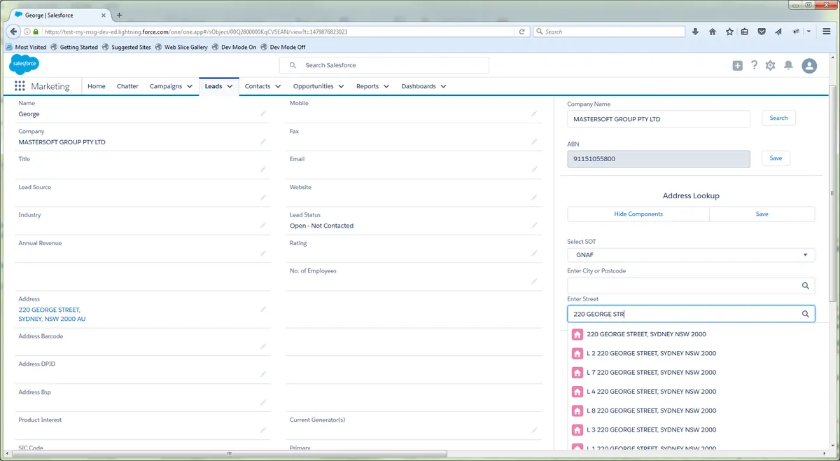Open the notifications bell
Screen dimensions: 840x461
[x=788, y=65]
